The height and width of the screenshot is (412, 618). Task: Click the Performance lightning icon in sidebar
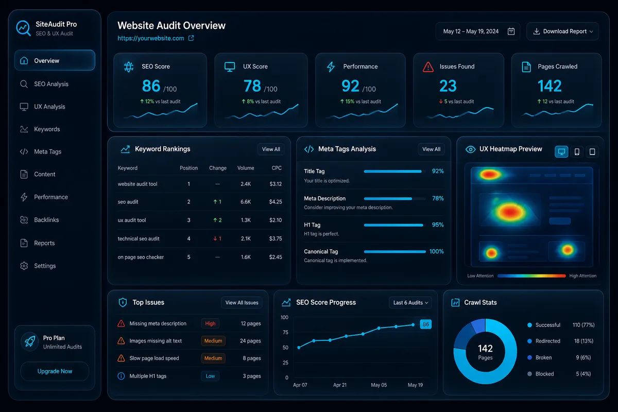[x=24, y=197]
